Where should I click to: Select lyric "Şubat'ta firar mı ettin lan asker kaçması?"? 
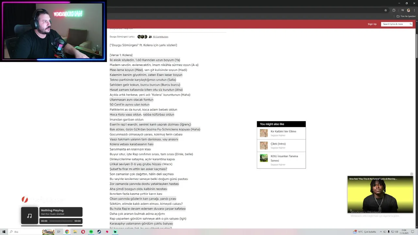(138, 169)
